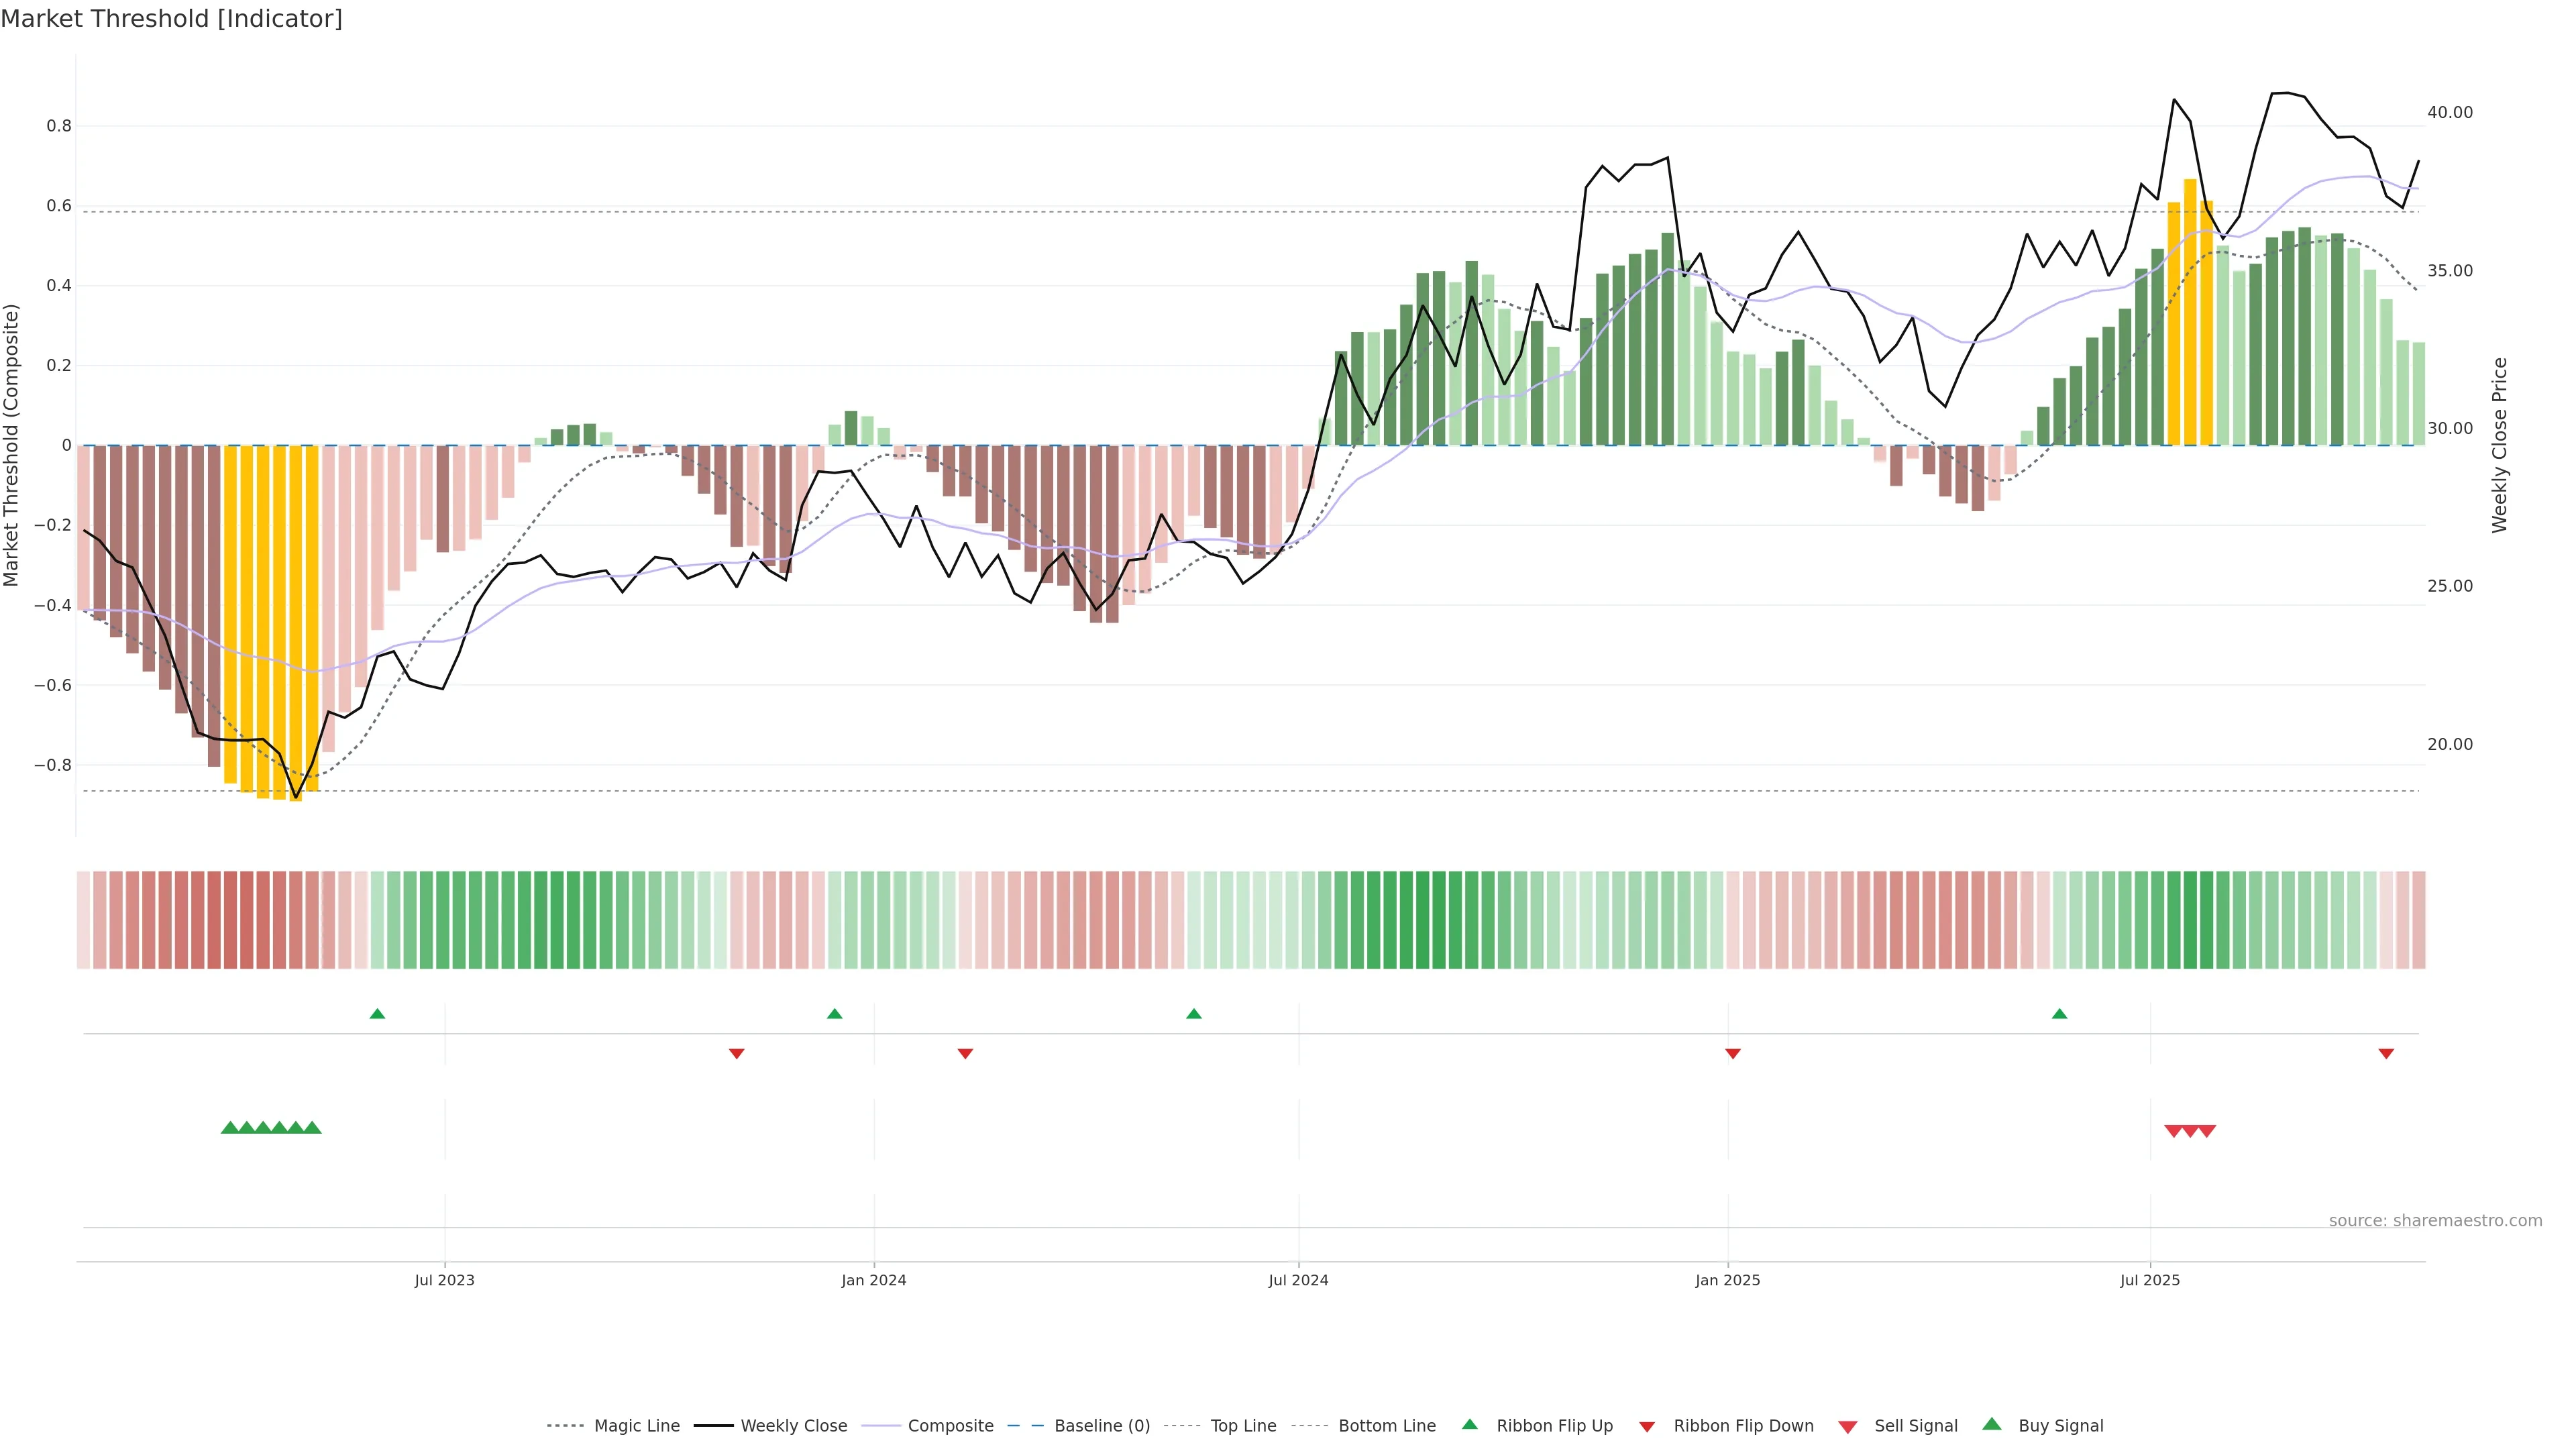Click the first green ribbon-flip-up marker
2576x1449 pixels.
377,1014
